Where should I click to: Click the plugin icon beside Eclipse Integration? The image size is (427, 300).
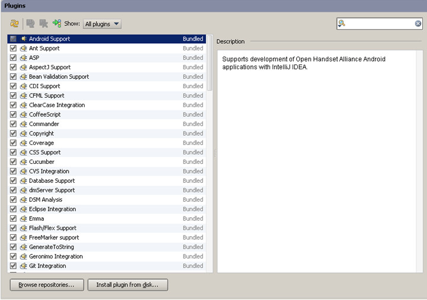coord(24,209)
